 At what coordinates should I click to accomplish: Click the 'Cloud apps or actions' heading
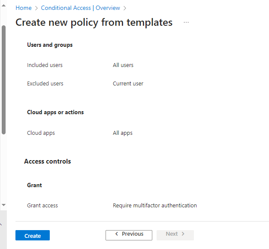[55, 112]
